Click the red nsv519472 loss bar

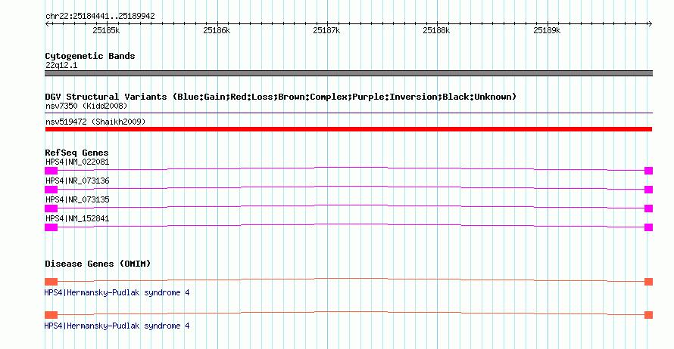coord(348,129)
